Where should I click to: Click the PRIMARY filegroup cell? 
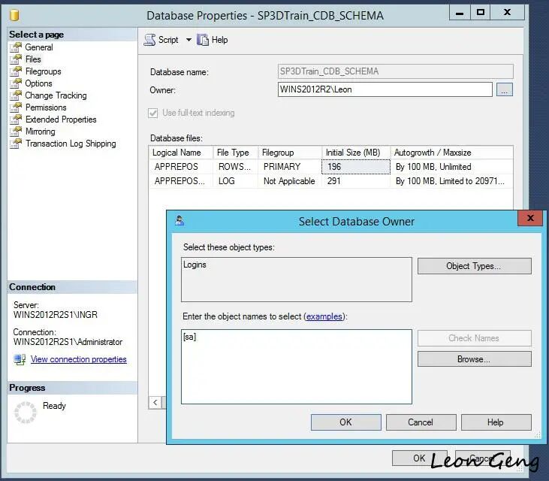pos(290,167)
